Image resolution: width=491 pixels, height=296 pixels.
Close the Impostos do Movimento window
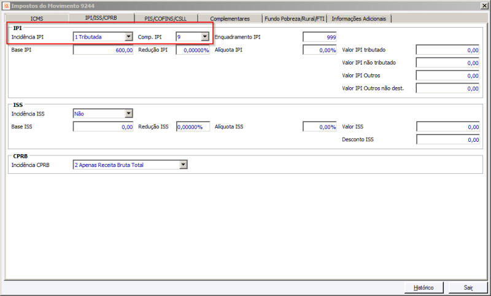(484, 6)
